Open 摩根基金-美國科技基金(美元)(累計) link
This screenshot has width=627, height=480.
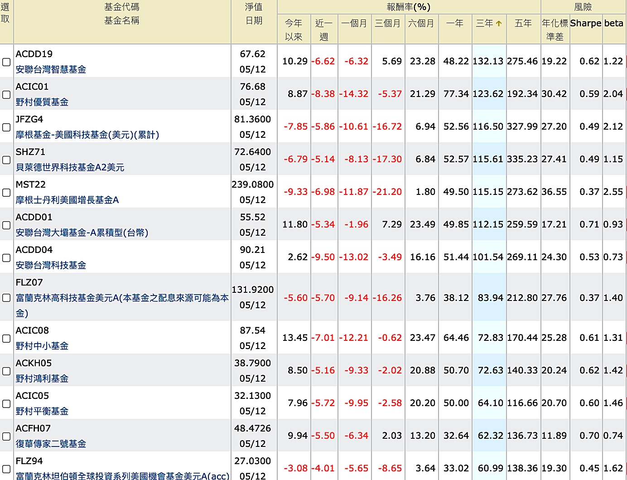87,135
